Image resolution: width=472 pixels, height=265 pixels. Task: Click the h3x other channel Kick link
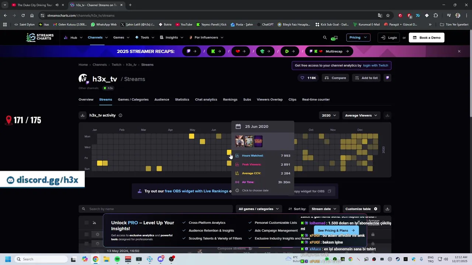pos(108,88)
